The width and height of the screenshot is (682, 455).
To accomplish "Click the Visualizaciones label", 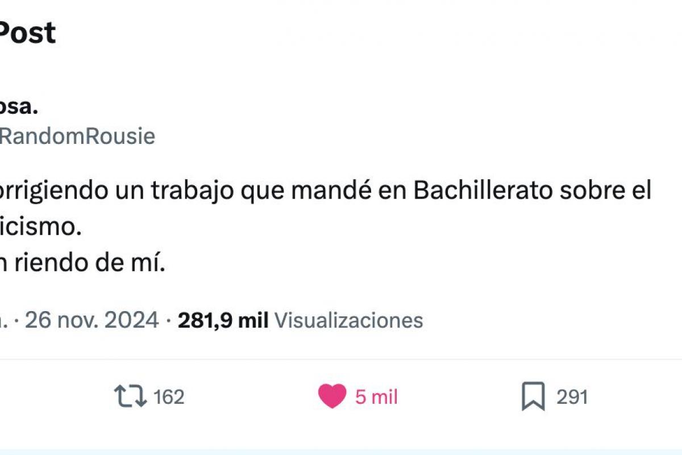I will [349, 321].
